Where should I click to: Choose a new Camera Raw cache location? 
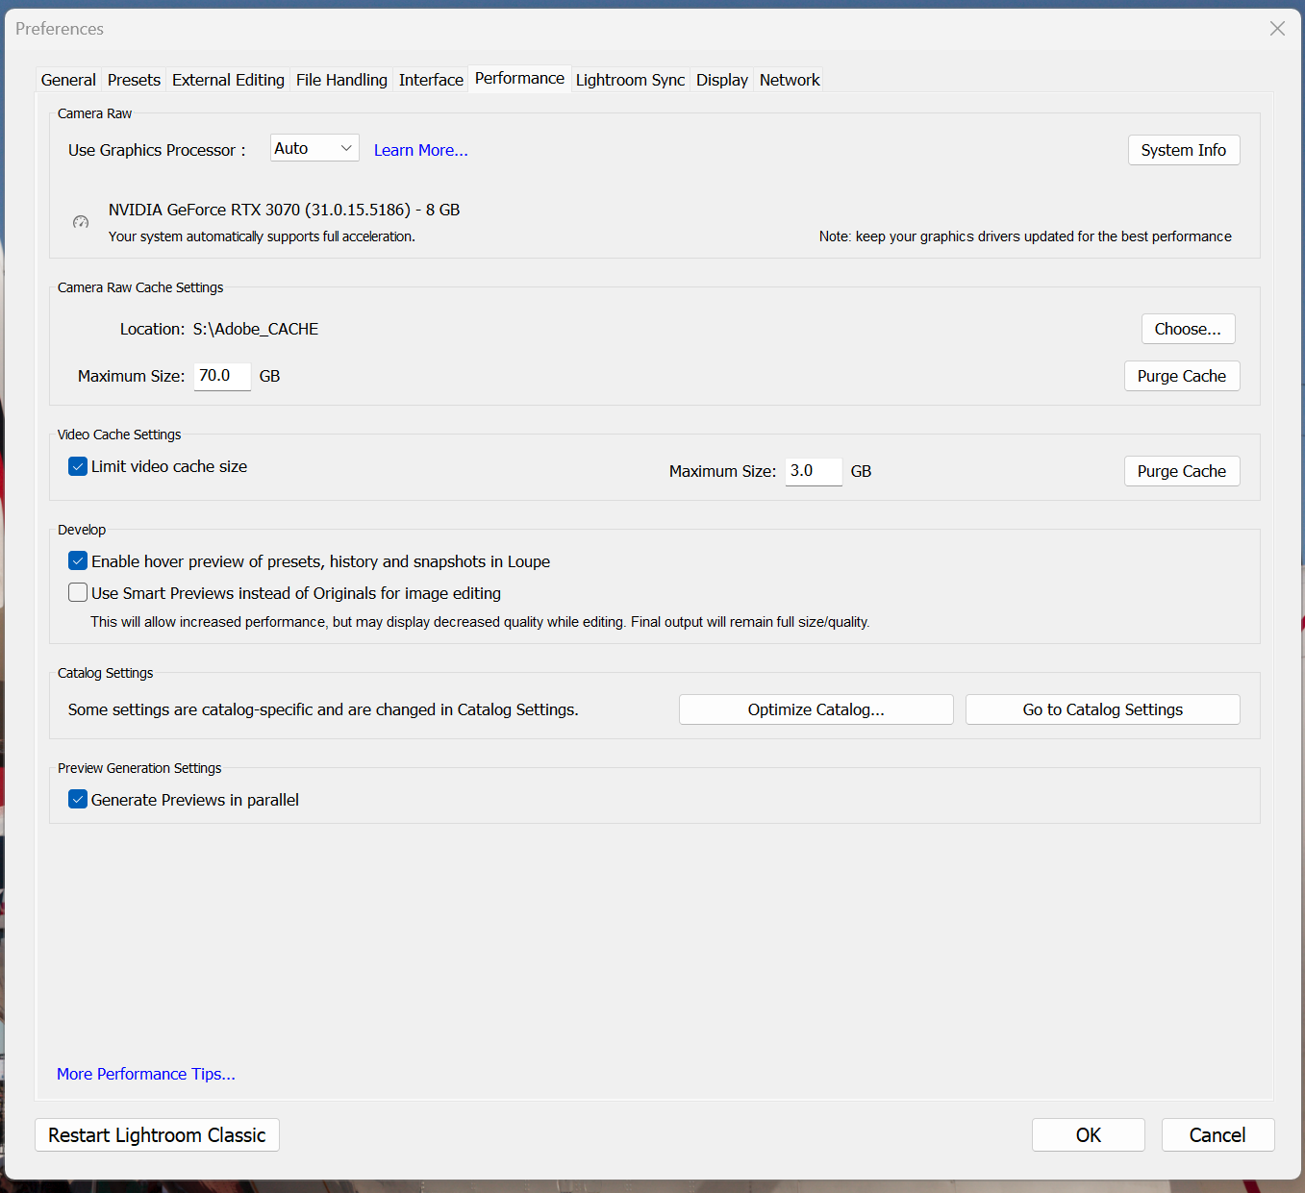click(x=1188, y=328)
